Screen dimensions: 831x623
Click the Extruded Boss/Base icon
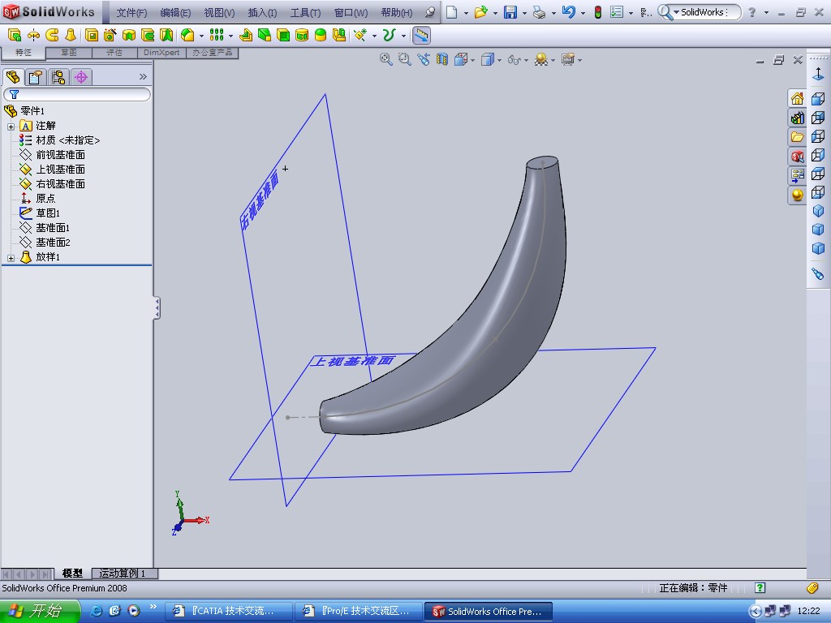click(15, 35)
